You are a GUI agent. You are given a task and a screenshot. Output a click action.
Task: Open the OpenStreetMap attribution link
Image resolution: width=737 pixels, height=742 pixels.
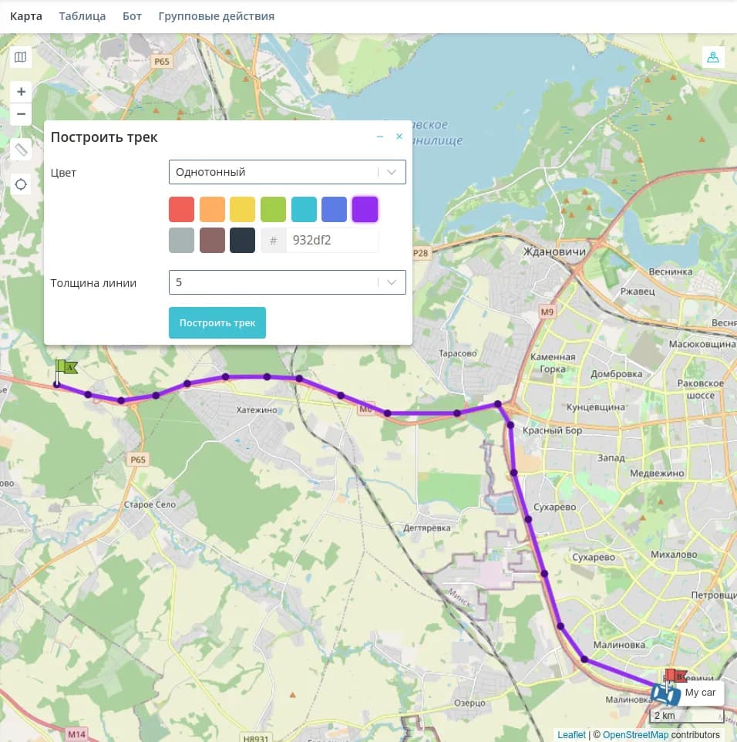pos(635,735)
